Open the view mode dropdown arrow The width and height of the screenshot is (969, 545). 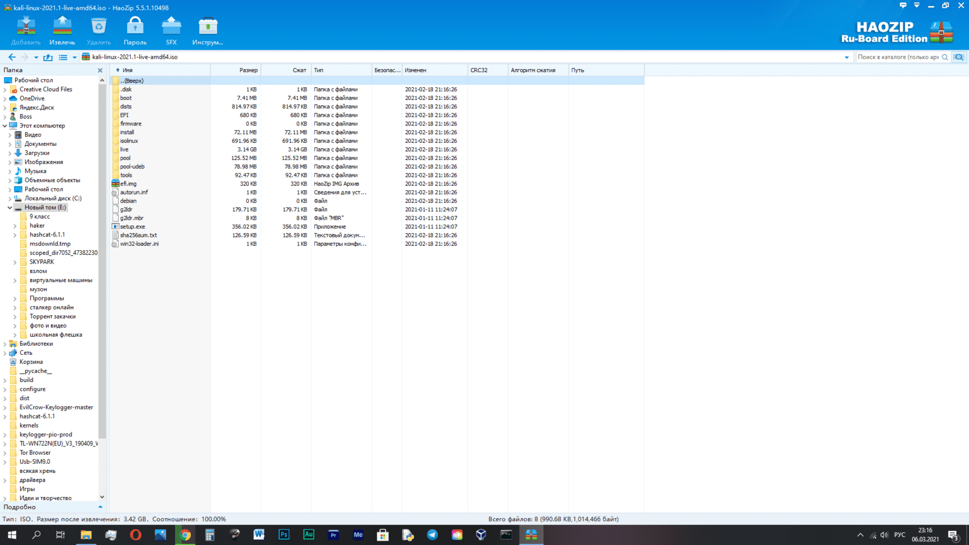[x=74, y=58]
